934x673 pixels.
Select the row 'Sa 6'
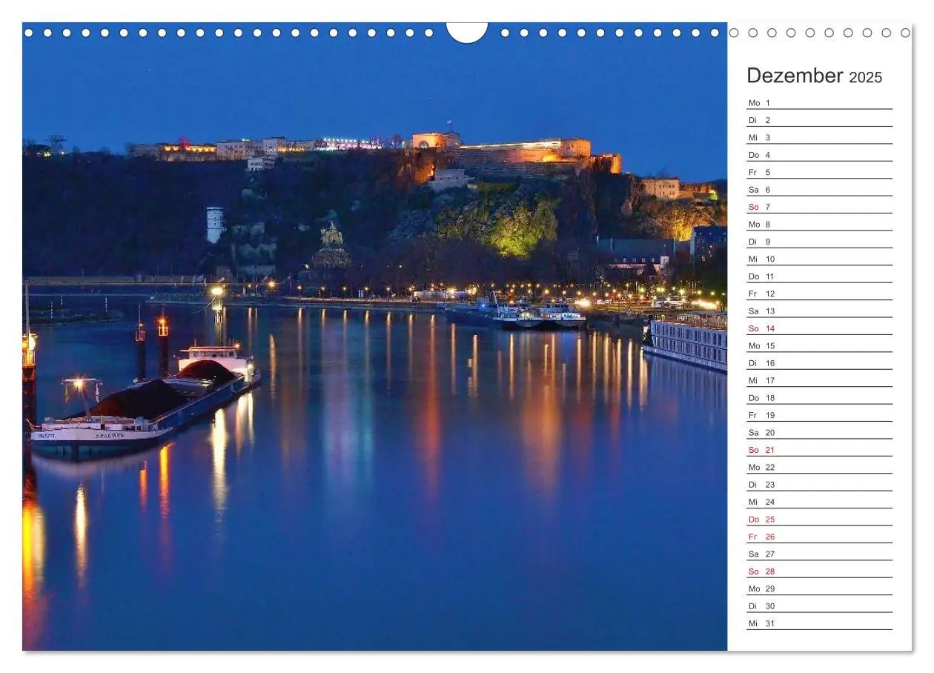point(820,189)
